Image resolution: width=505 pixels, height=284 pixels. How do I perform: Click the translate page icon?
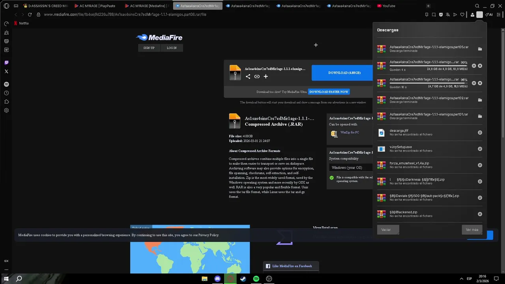(448, 15)
